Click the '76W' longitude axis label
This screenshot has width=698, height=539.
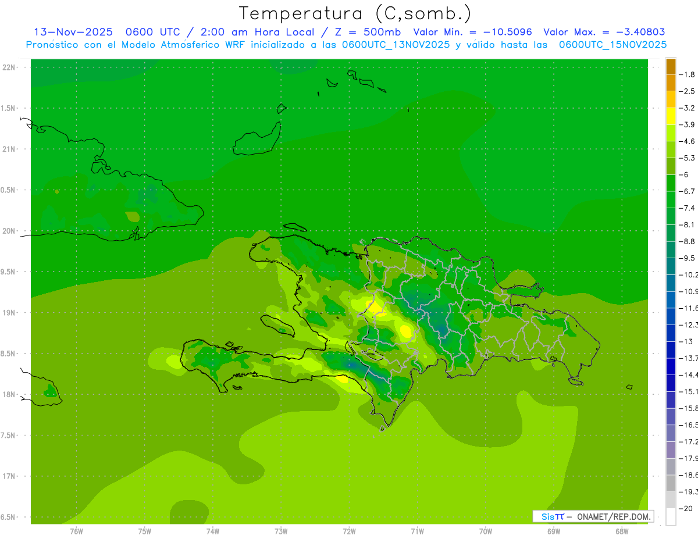click(x=76, y=531)
